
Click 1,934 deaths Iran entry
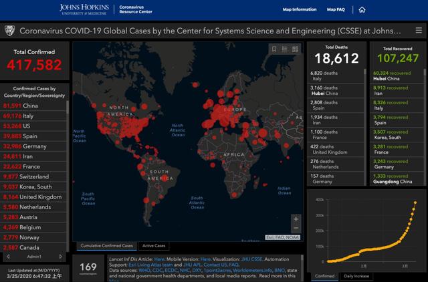pos(336,120)
